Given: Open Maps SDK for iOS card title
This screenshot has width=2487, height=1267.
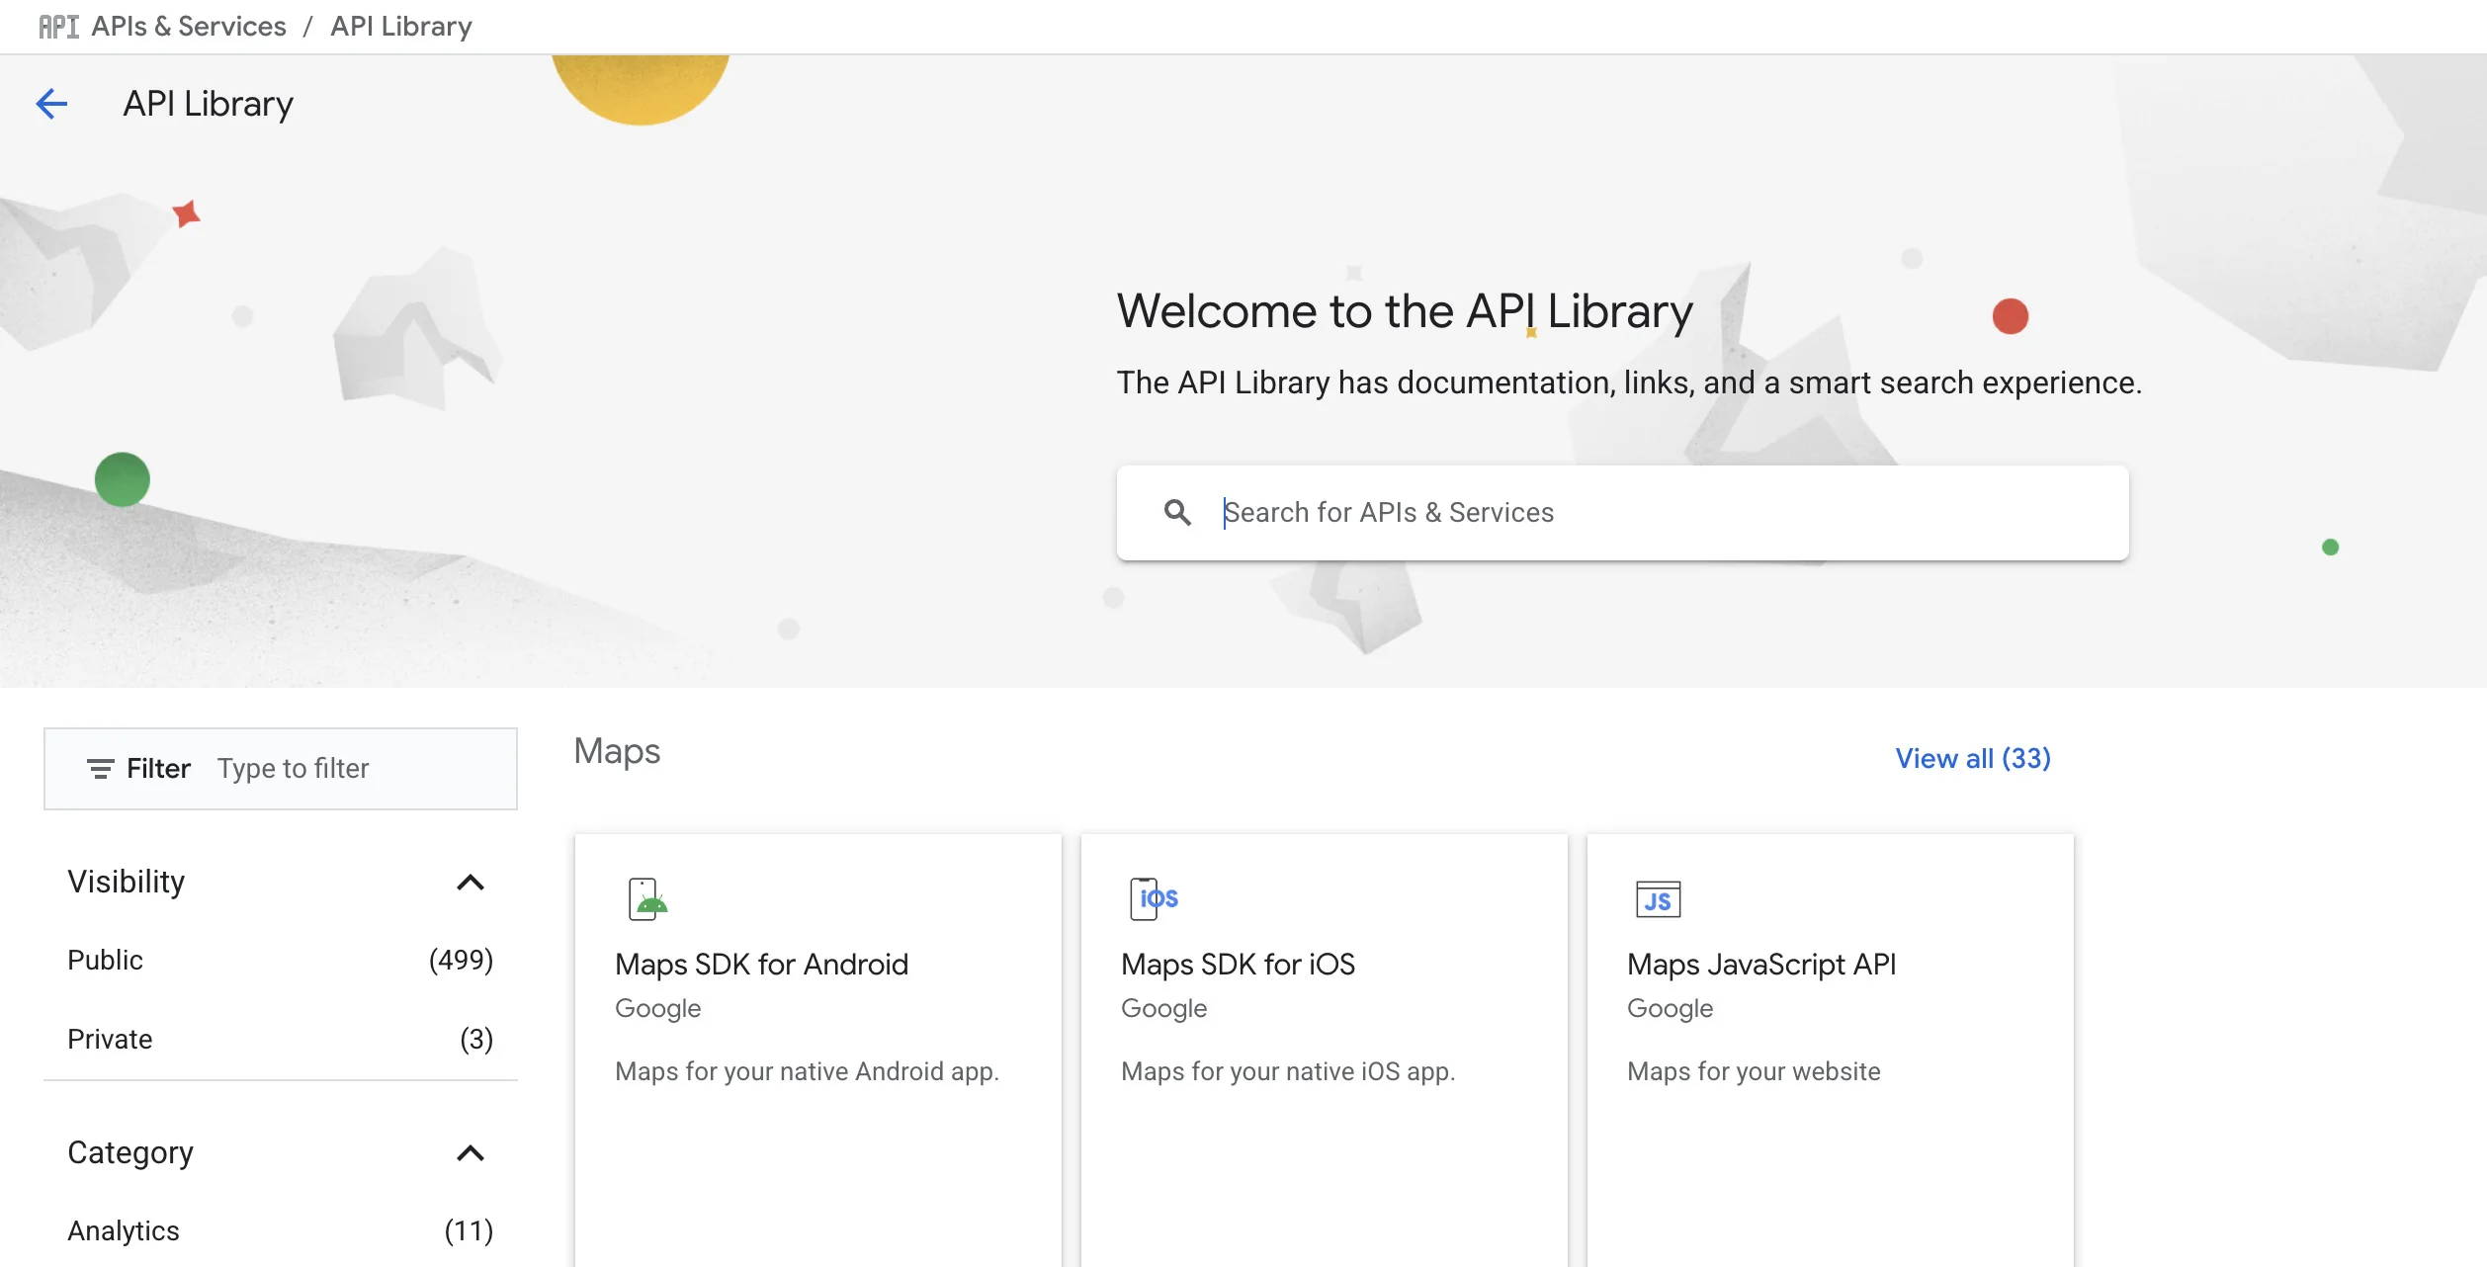Looking at the screenshot, I should click(x=1238, y=964).
